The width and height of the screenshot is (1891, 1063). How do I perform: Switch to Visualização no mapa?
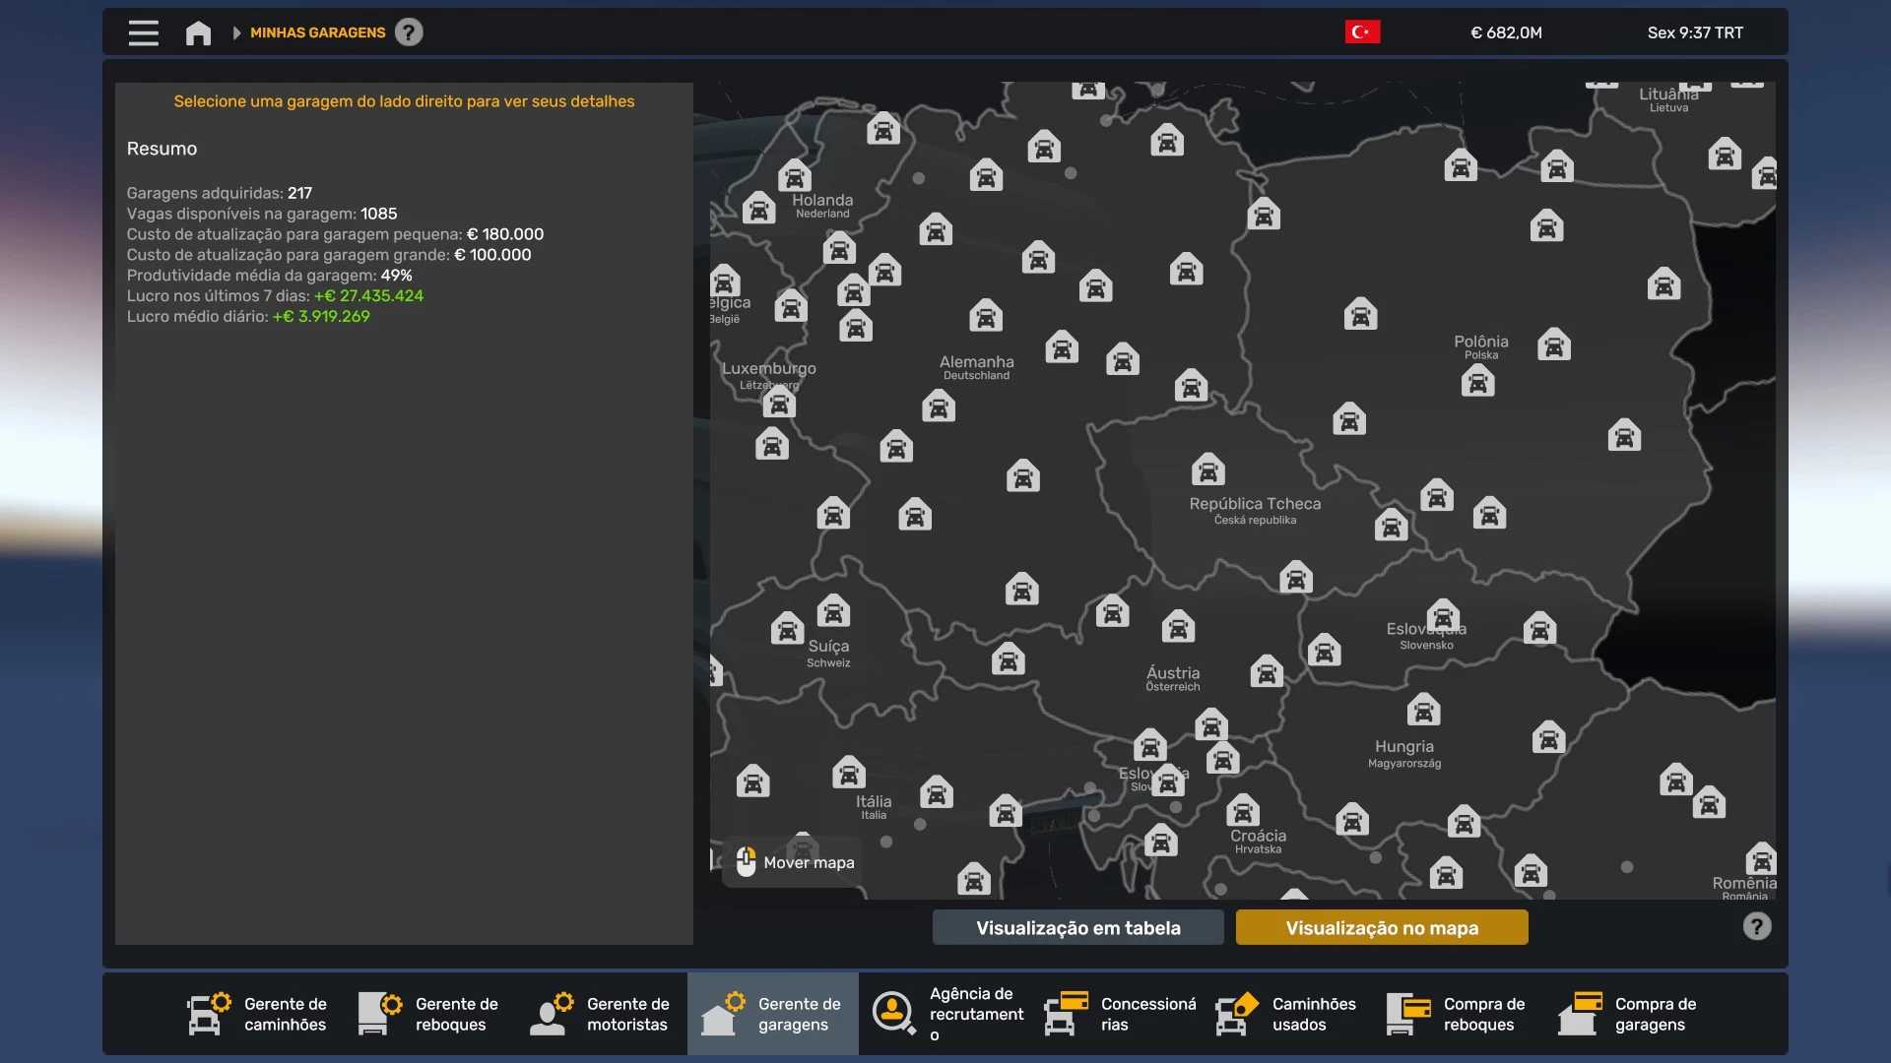coord(1381,927)
